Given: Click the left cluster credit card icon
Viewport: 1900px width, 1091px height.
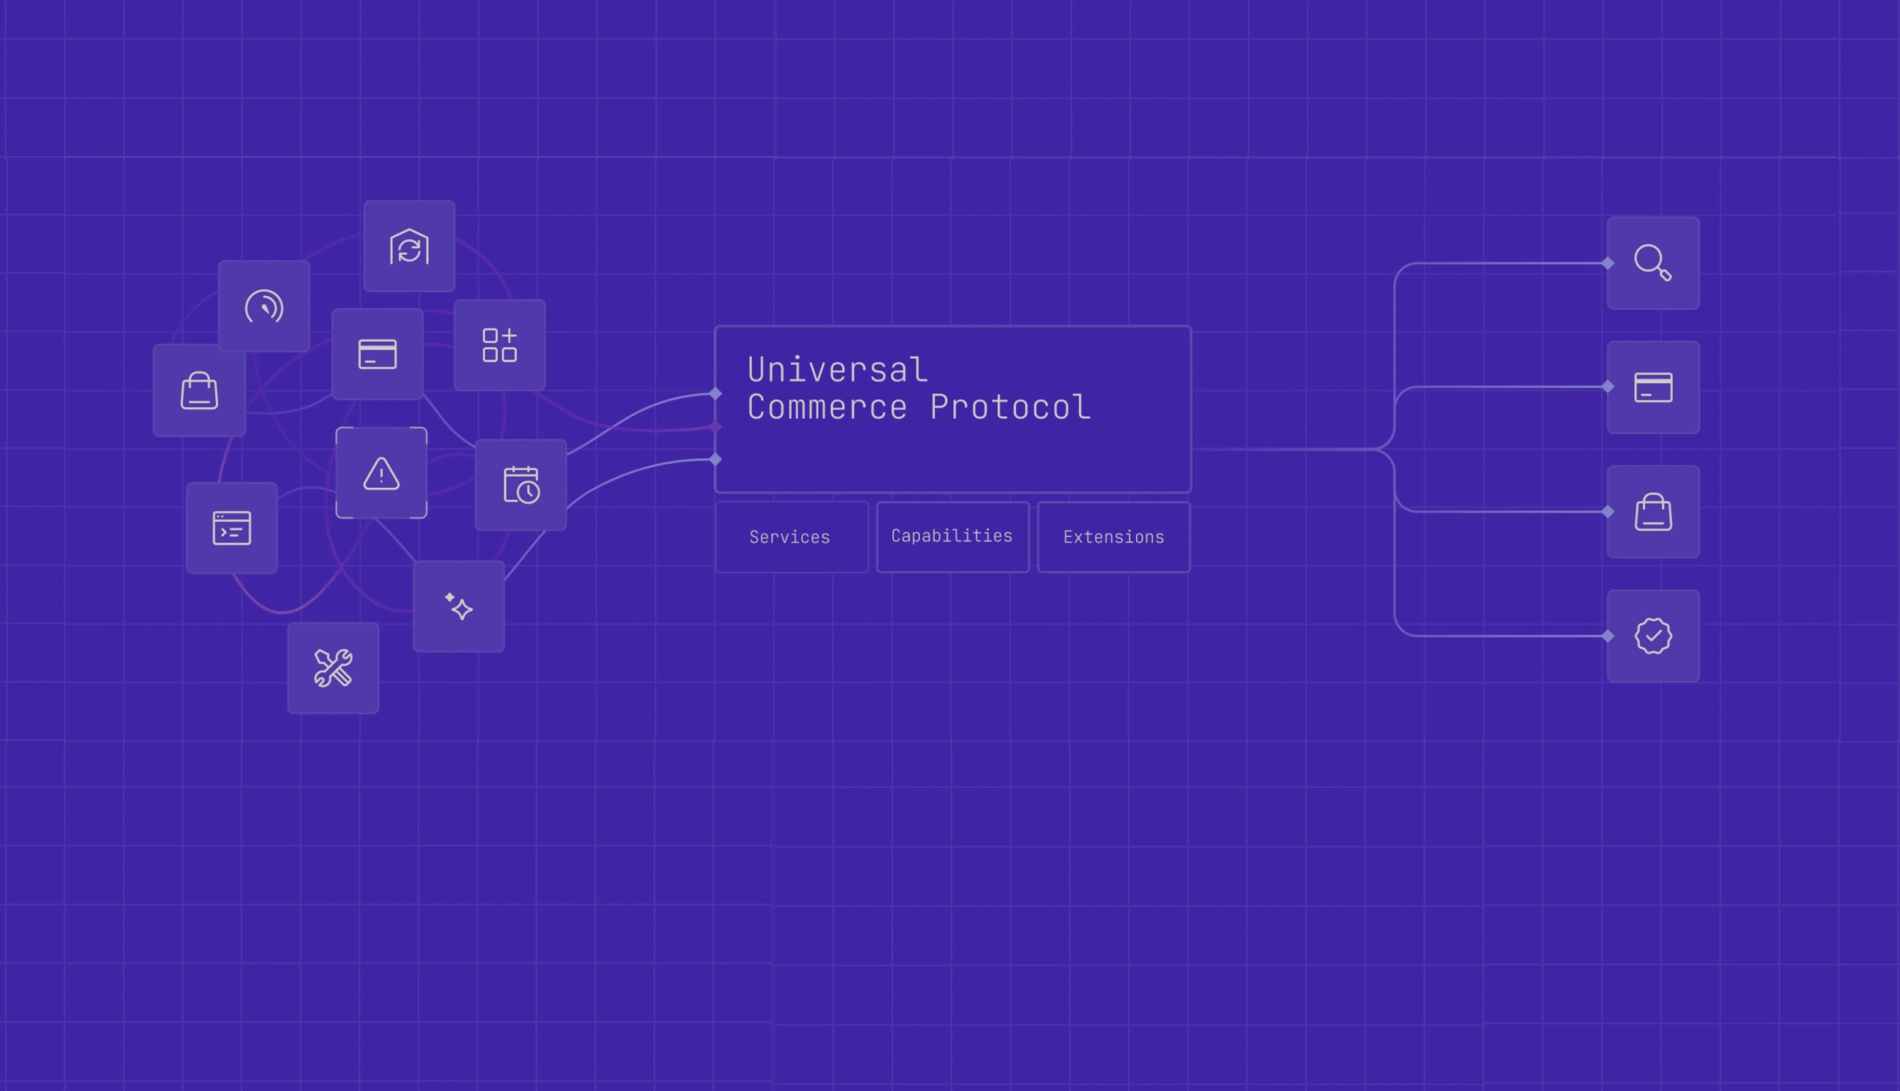Looking at the screenshot, I should point(377,354).
